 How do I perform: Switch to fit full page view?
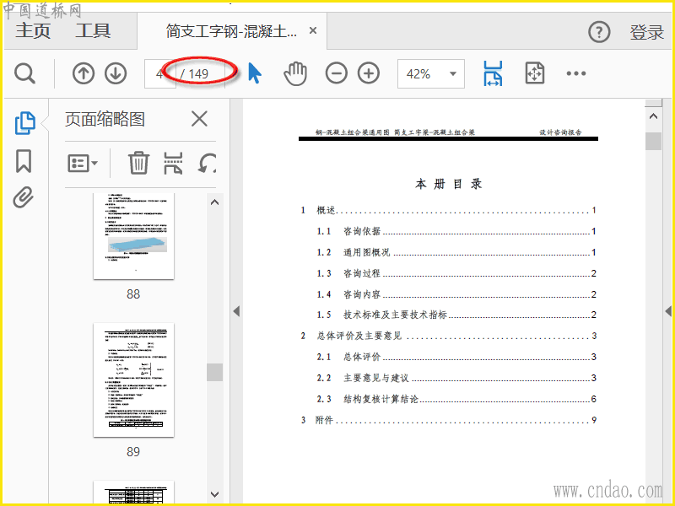click(535, 73)
